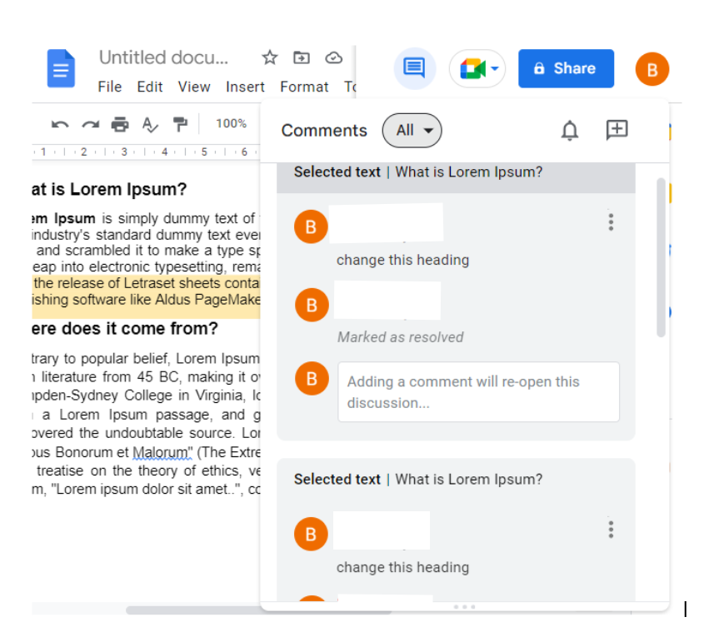Click the B avatar beside 'Marked as resolved'

pos(312,305)
